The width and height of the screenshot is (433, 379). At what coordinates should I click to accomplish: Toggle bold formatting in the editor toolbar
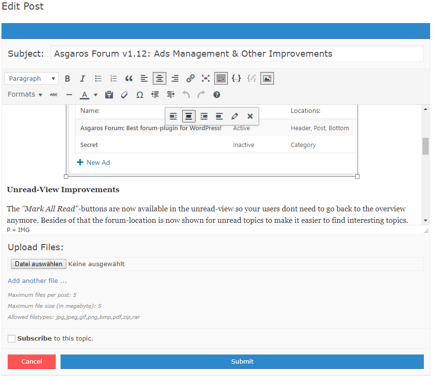click(x=67, y=78)
